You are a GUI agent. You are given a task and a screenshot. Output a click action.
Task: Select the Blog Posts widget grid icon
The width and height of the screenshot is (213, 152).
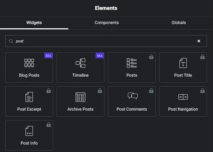[x=29, y=63]
